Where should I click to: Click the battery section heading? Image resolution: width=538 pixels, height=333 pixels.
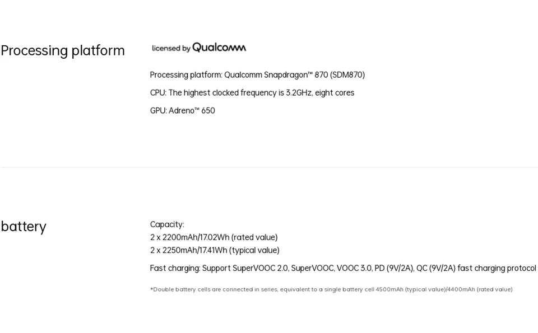tap(24, 227)
